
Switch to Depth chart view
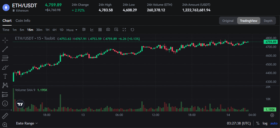click(x=268, y=21)
